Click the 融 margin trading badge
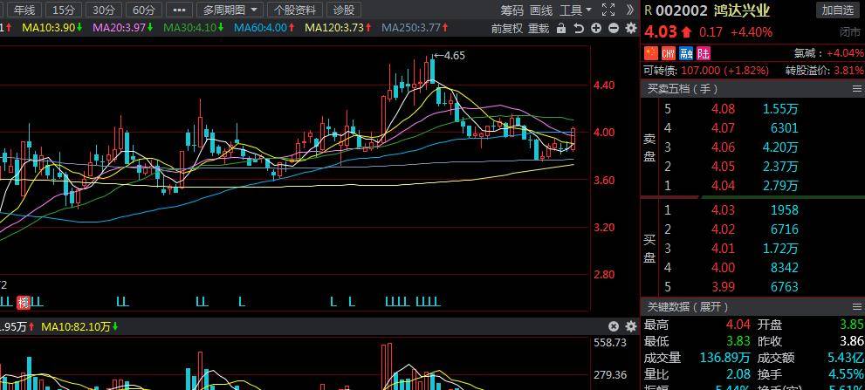Viewport: 865px width, 390px height. pyautogui.click(x=685, y=53)
